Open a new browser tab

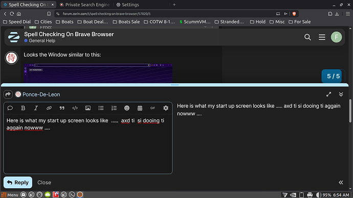click(x=174, y=5)
